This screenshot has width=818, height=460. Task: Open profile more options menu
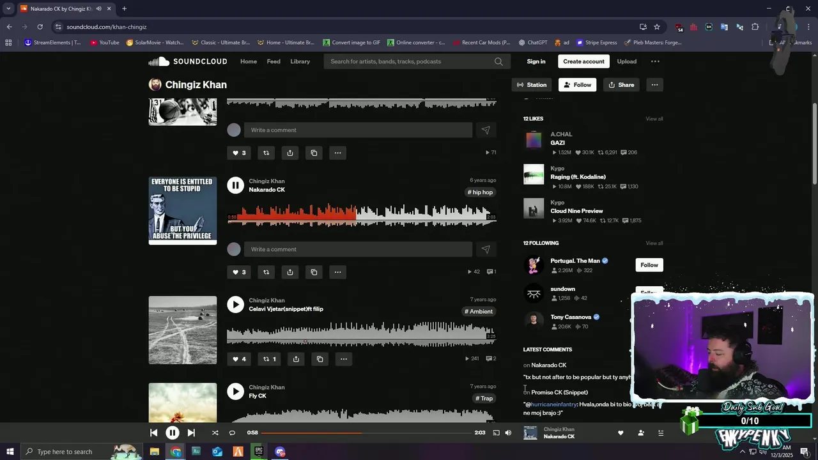point(654,85)
